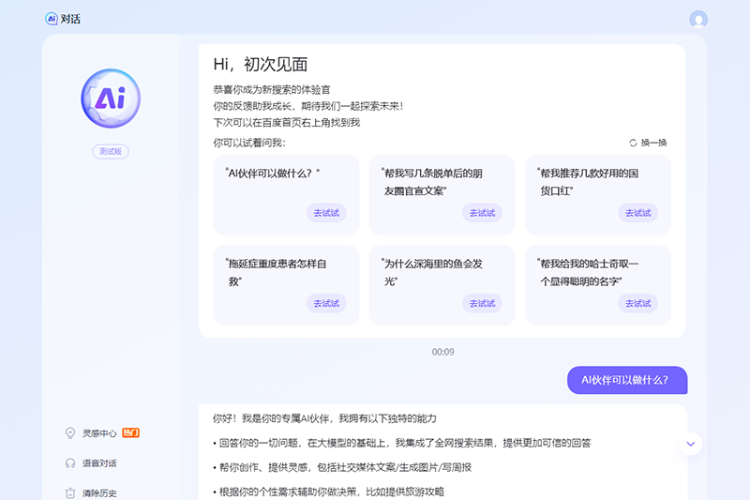Select the '拖延症重度患者怎样自救' card text
The width and height of the screenshot is (750, 500).
(276, 272)
